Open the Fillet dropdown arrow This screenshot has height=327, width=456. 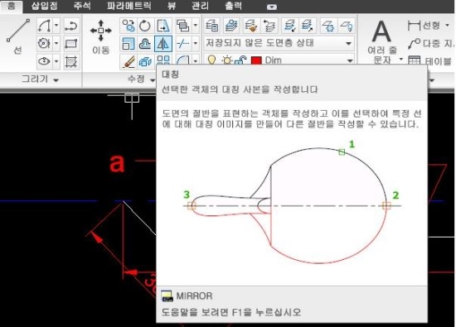click(196, 60)
